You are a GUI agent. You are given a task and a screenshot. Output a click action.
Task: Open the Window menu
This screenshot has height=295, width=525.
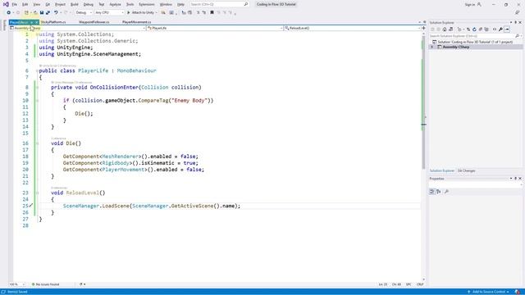166,4
